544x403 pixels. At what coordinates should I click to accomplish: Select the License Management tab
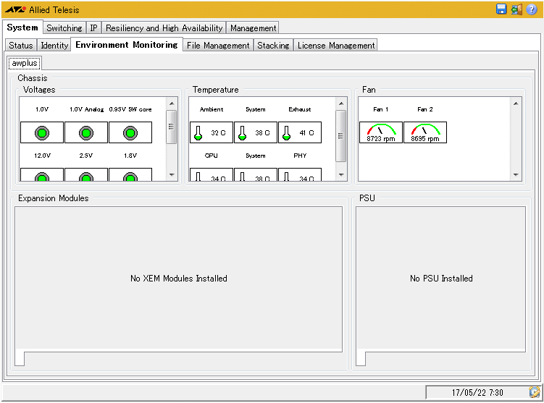click(335, 46)
